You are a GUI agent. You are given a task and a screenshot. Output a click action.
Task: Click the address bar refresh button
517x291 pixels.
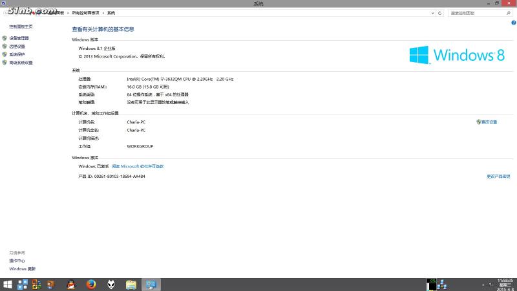point(439,13)
